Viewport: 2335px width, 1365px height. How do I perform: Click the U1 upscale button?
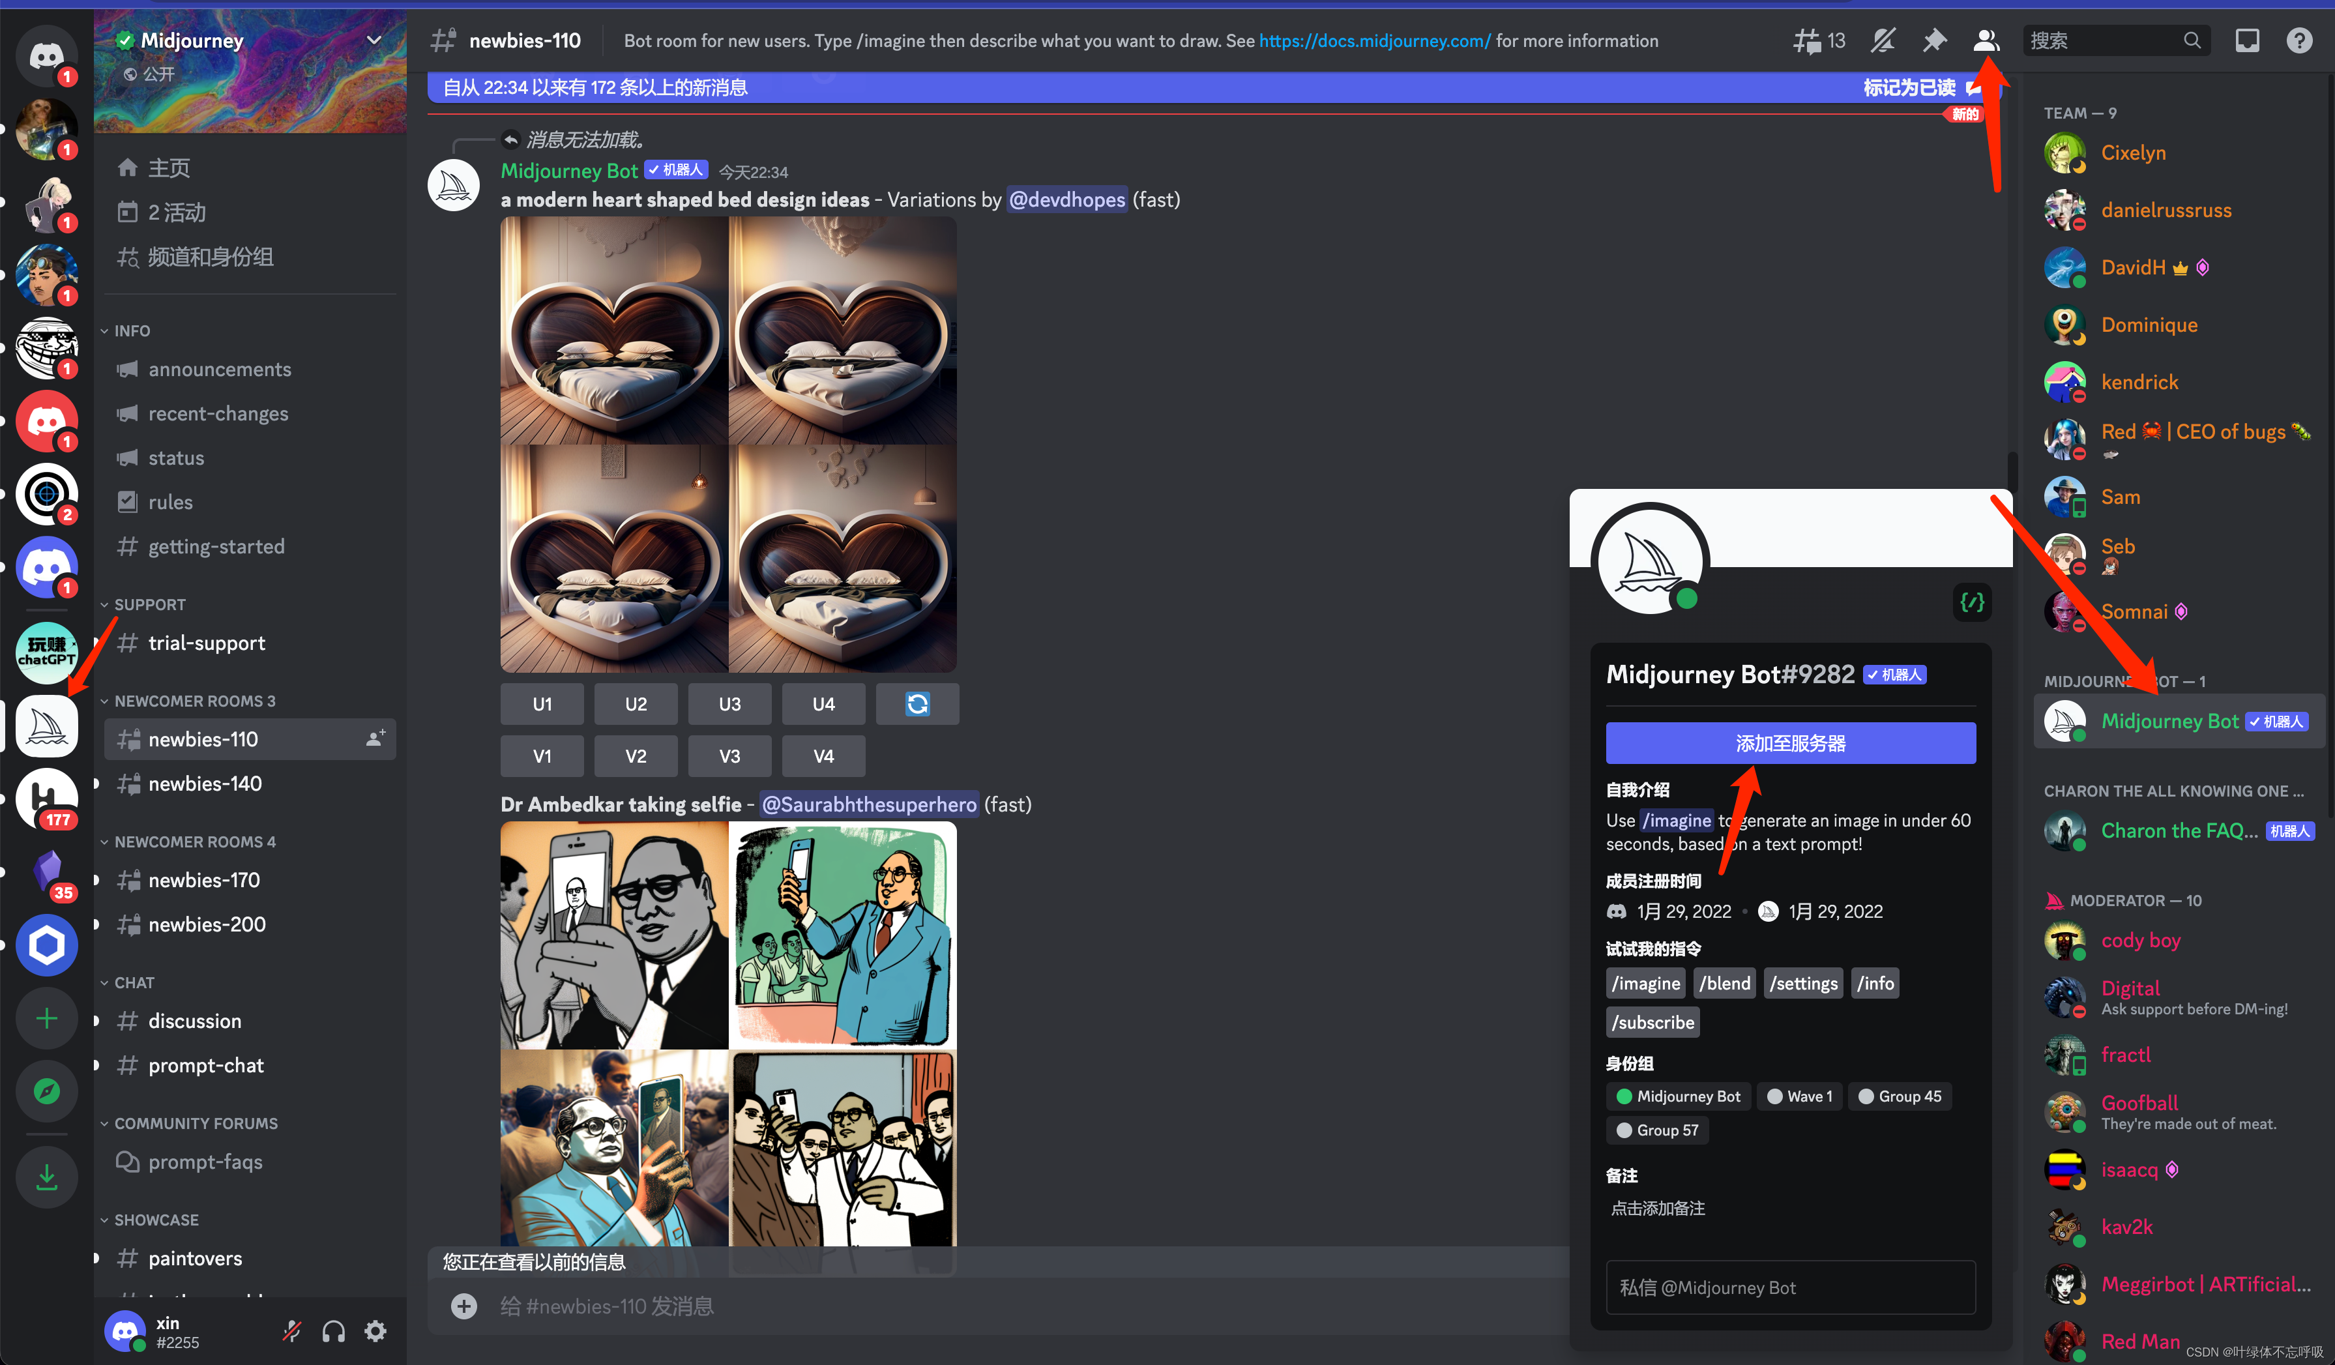[542, 704]
